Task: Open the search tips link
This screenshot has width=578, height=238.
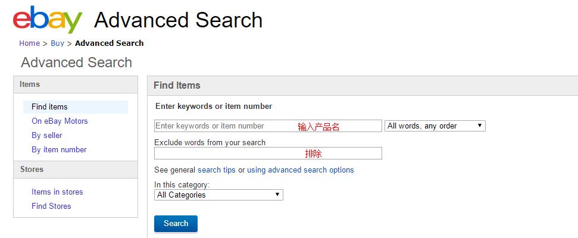Action: (217, 170)
